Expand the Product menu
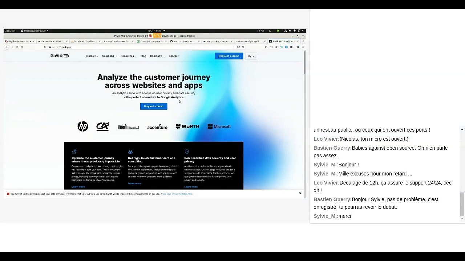465x261 pixels. (92, 56)
